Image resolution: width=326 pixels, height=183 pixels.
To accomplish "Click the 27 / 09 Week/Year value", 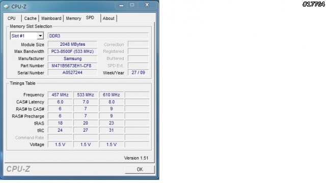I will coord(138,73).
